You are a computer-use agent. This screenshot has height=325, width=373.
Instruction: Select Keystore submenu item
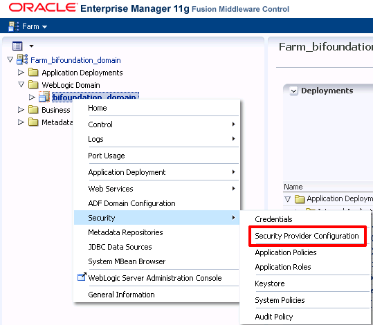[305, 284]
